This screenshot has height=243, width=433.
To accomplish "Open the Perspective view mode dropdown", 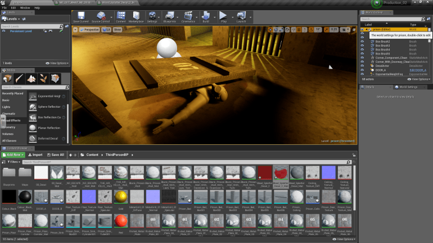I will coord(89,30).
